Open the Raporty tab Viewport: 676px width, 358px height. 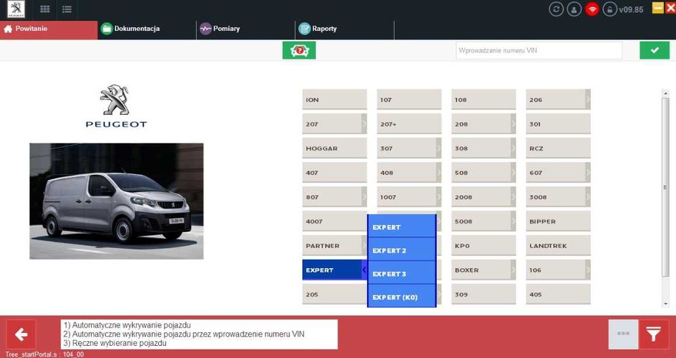(x=345, y=29)
